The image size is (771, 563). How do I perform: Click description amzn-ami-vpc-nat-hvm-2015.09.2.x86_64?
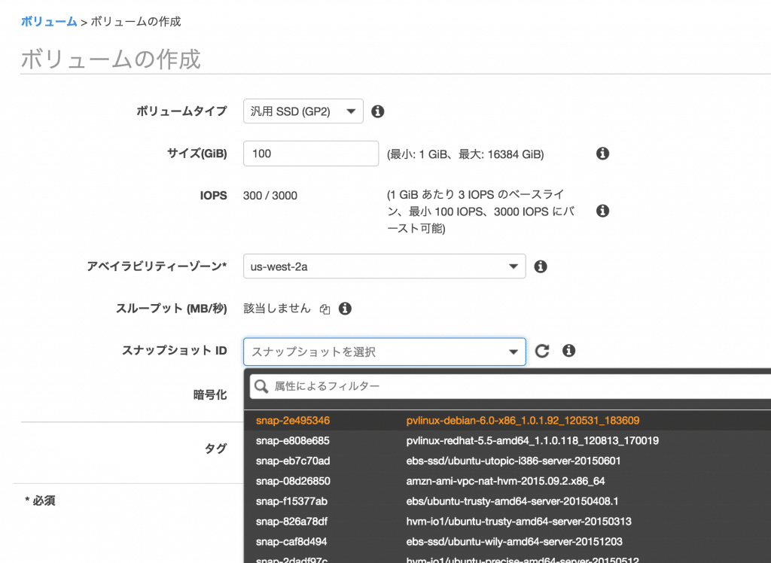[505, 481]
